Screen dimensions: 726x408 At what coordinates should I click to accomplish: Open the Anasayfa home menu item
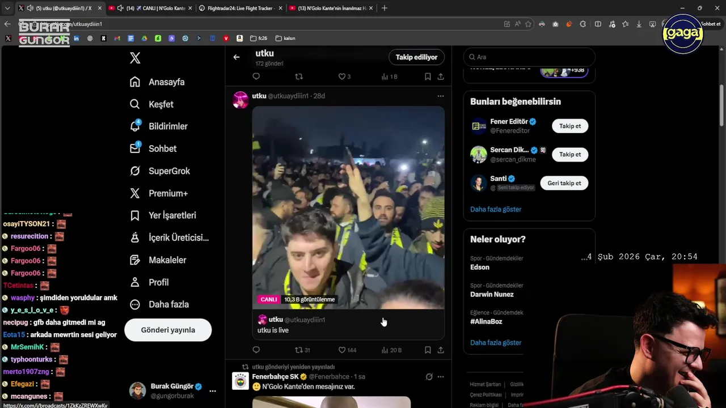pos(157,82)
